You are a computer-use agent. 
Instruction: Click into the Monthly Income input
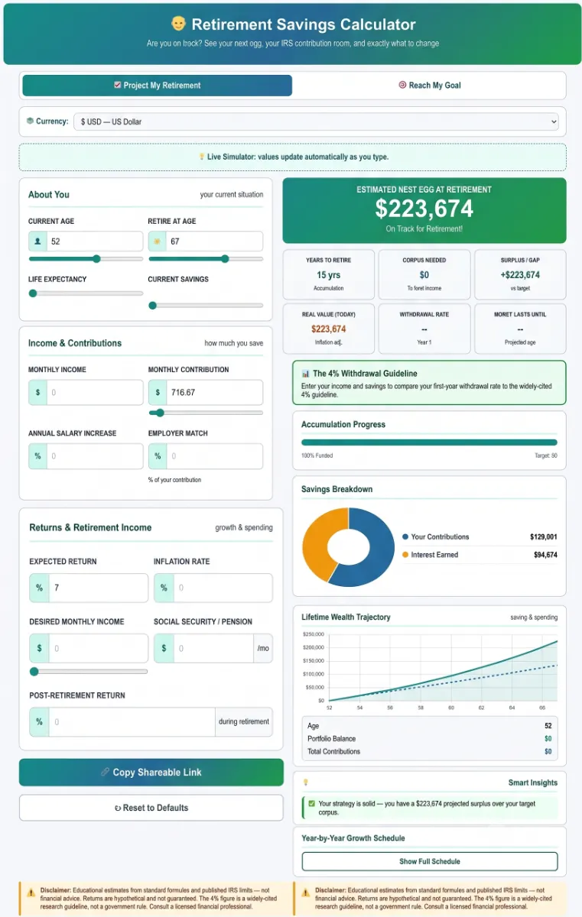tap(95, 393)
